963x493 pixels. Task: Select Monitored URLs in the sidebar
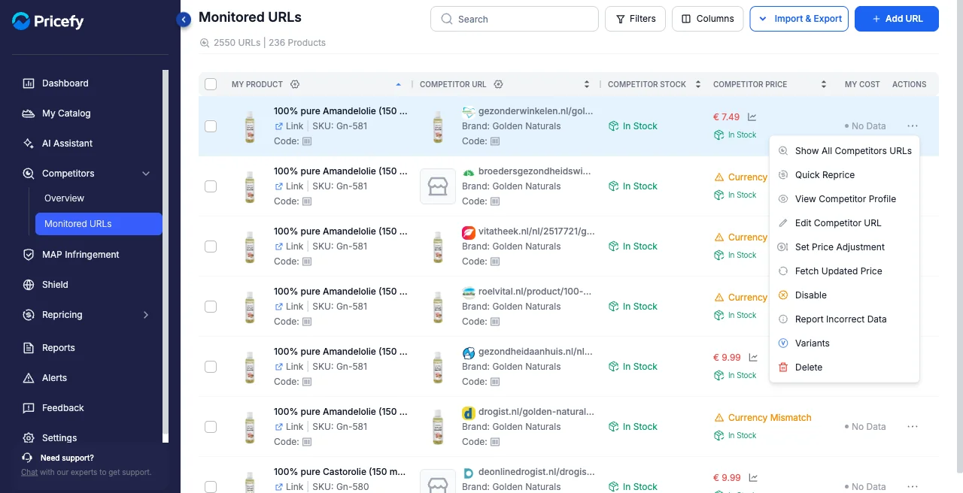99,224
